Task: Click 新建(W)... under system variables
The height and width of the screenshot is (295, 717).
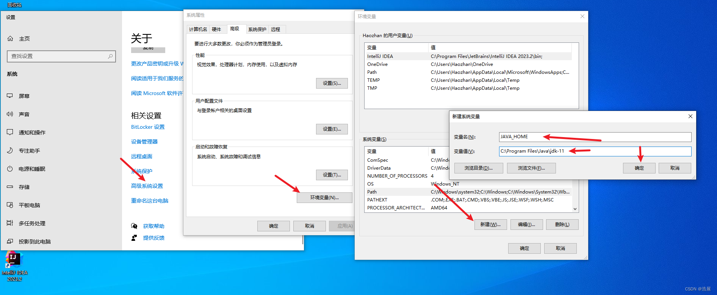Action: [490, 225]
